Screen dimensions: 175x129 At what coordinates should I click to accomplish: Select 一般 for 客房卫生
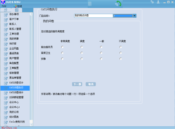click(x=101, y=53)
